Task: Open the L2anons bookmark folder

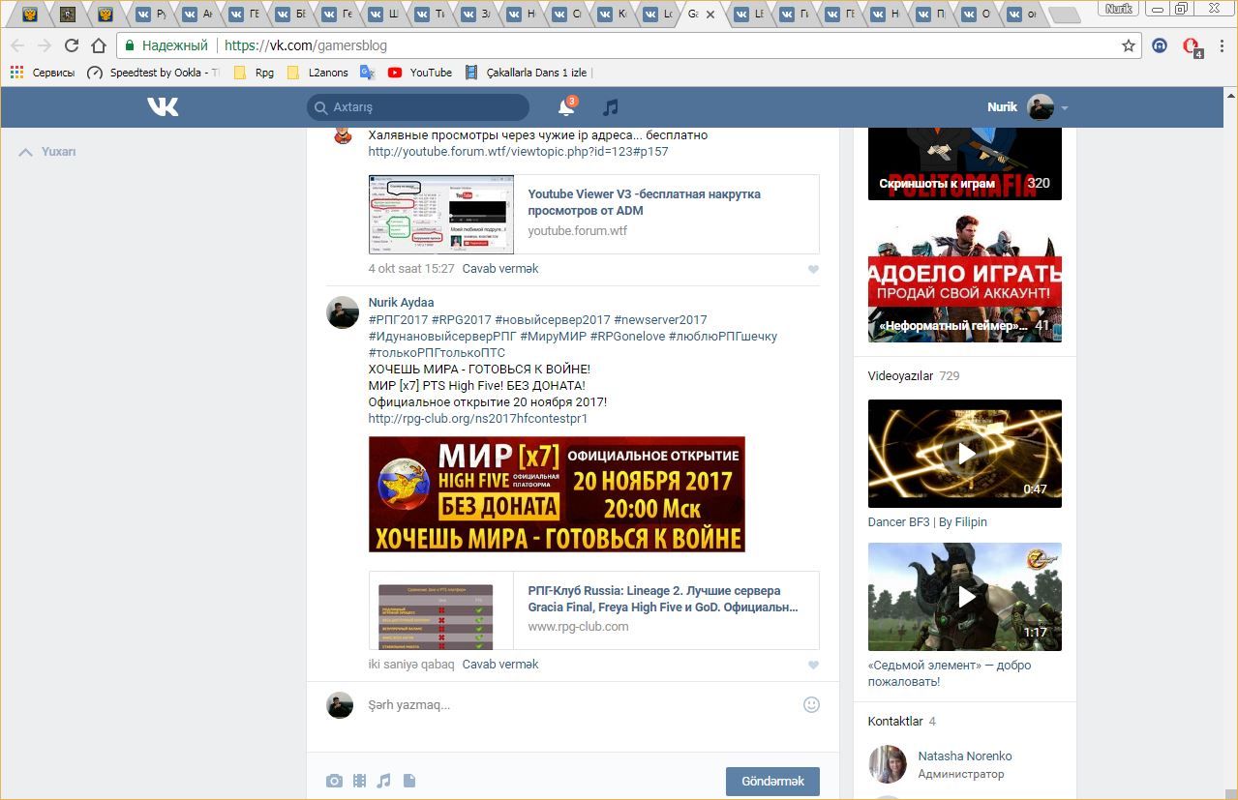Action: (317, 73)
